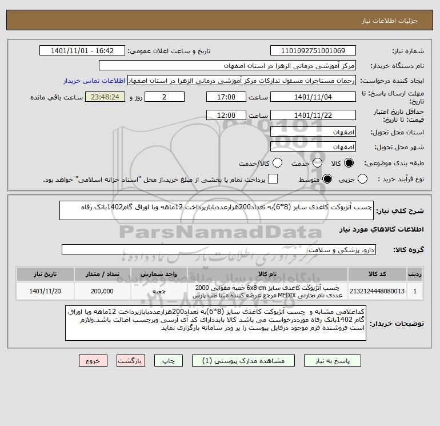The width and height of the screenshot is (440, 426).
Task: Choose the متوسط purchase type radio
Action: 327,179
